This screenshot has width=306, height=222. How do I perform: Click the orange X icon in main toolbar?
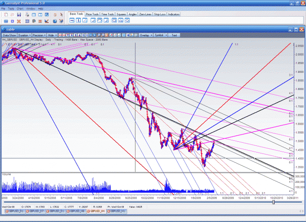[19, 21]
